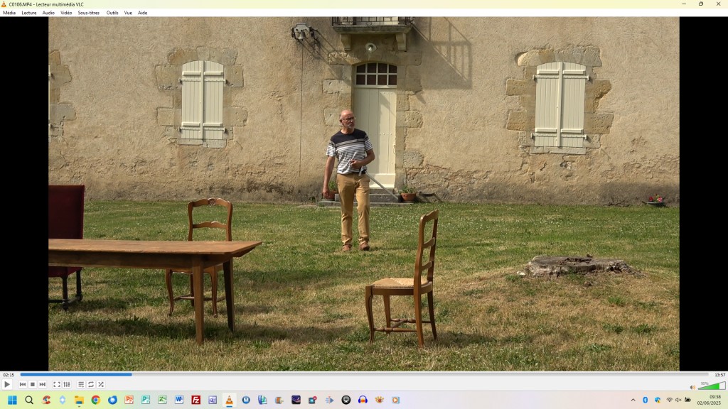Skip to the previous media track
The height and width of the screenshot is (409, 728).
point(23,384)
